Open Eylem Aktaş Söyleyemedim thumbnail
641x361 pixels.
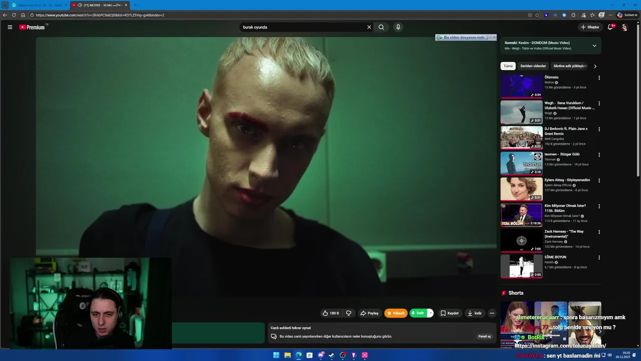(521, 189)
